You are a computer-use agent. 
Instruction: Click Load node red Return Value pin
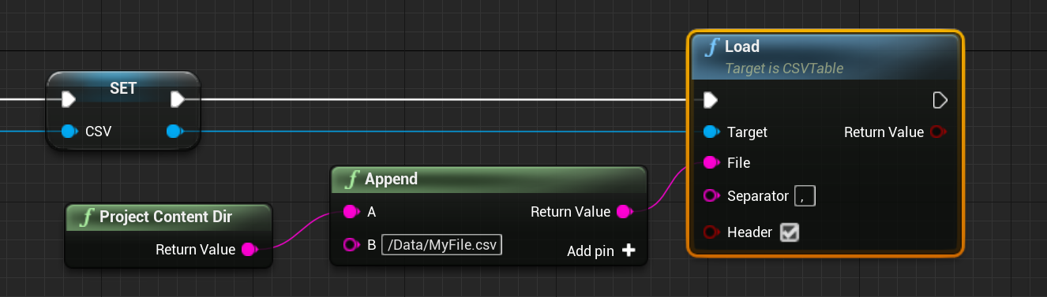click(x=937, y=132)
